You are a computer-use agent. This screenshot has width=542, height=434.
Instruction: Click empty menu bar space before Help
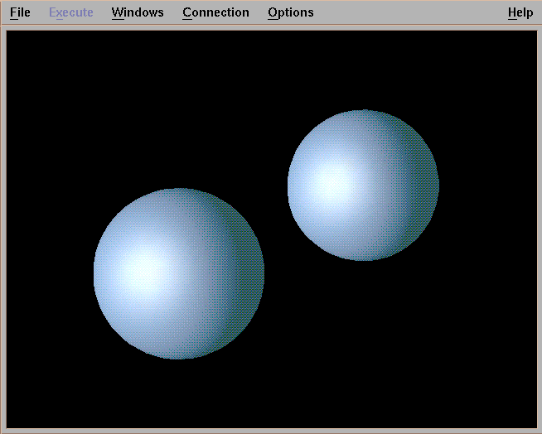(x=414, y=12)
